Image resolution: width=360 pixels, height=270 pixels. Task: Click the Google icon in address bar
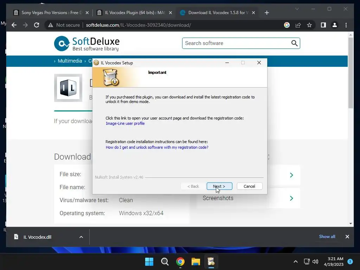pos(287,25)
